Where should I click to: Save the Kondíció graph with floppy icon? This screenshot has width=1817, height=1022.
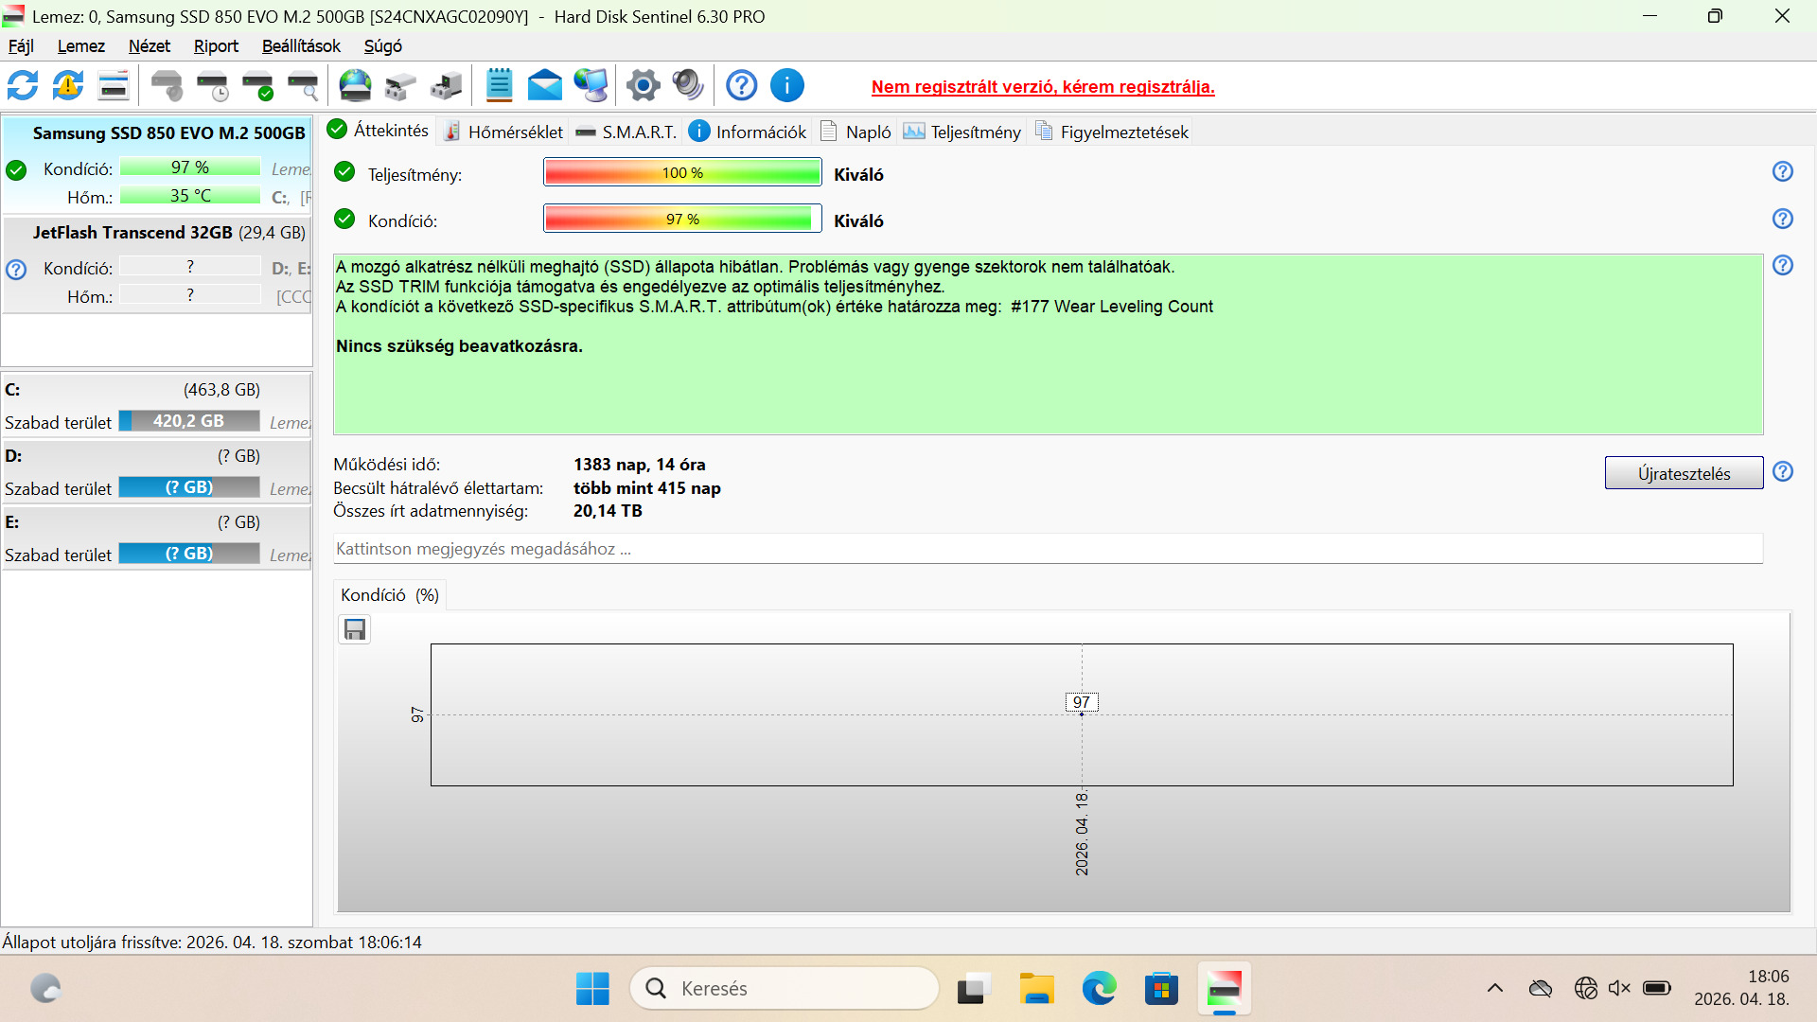coord(355,629)
